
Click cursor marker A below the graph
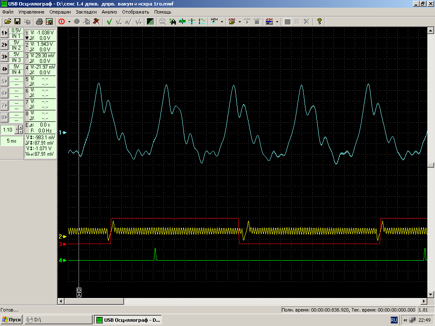click(x=79, y=295)
